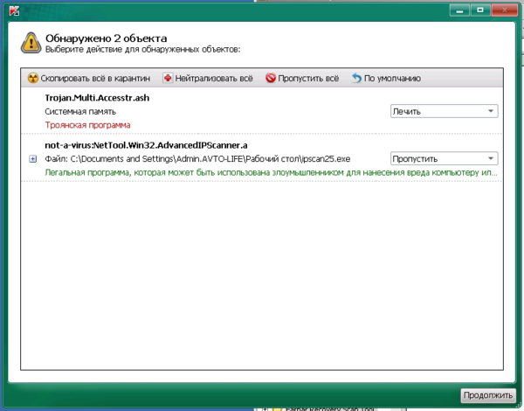
Task: Click the Системная память text
Action: (80, 111)
